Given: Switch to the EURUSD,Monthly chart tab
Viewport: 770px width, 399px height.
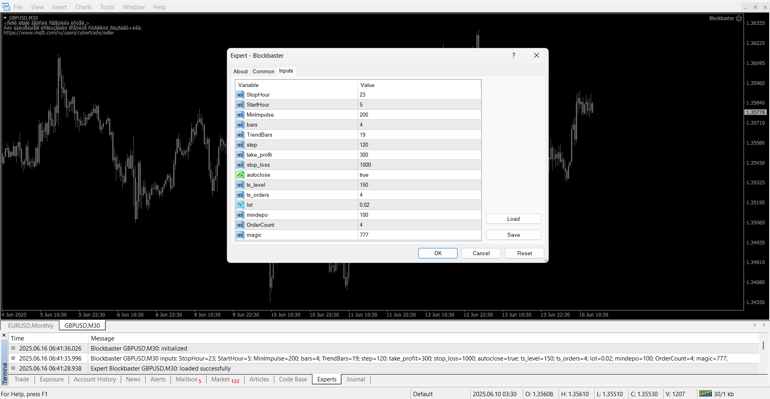Looking at the screenshot, I should [x=30, y=326].
